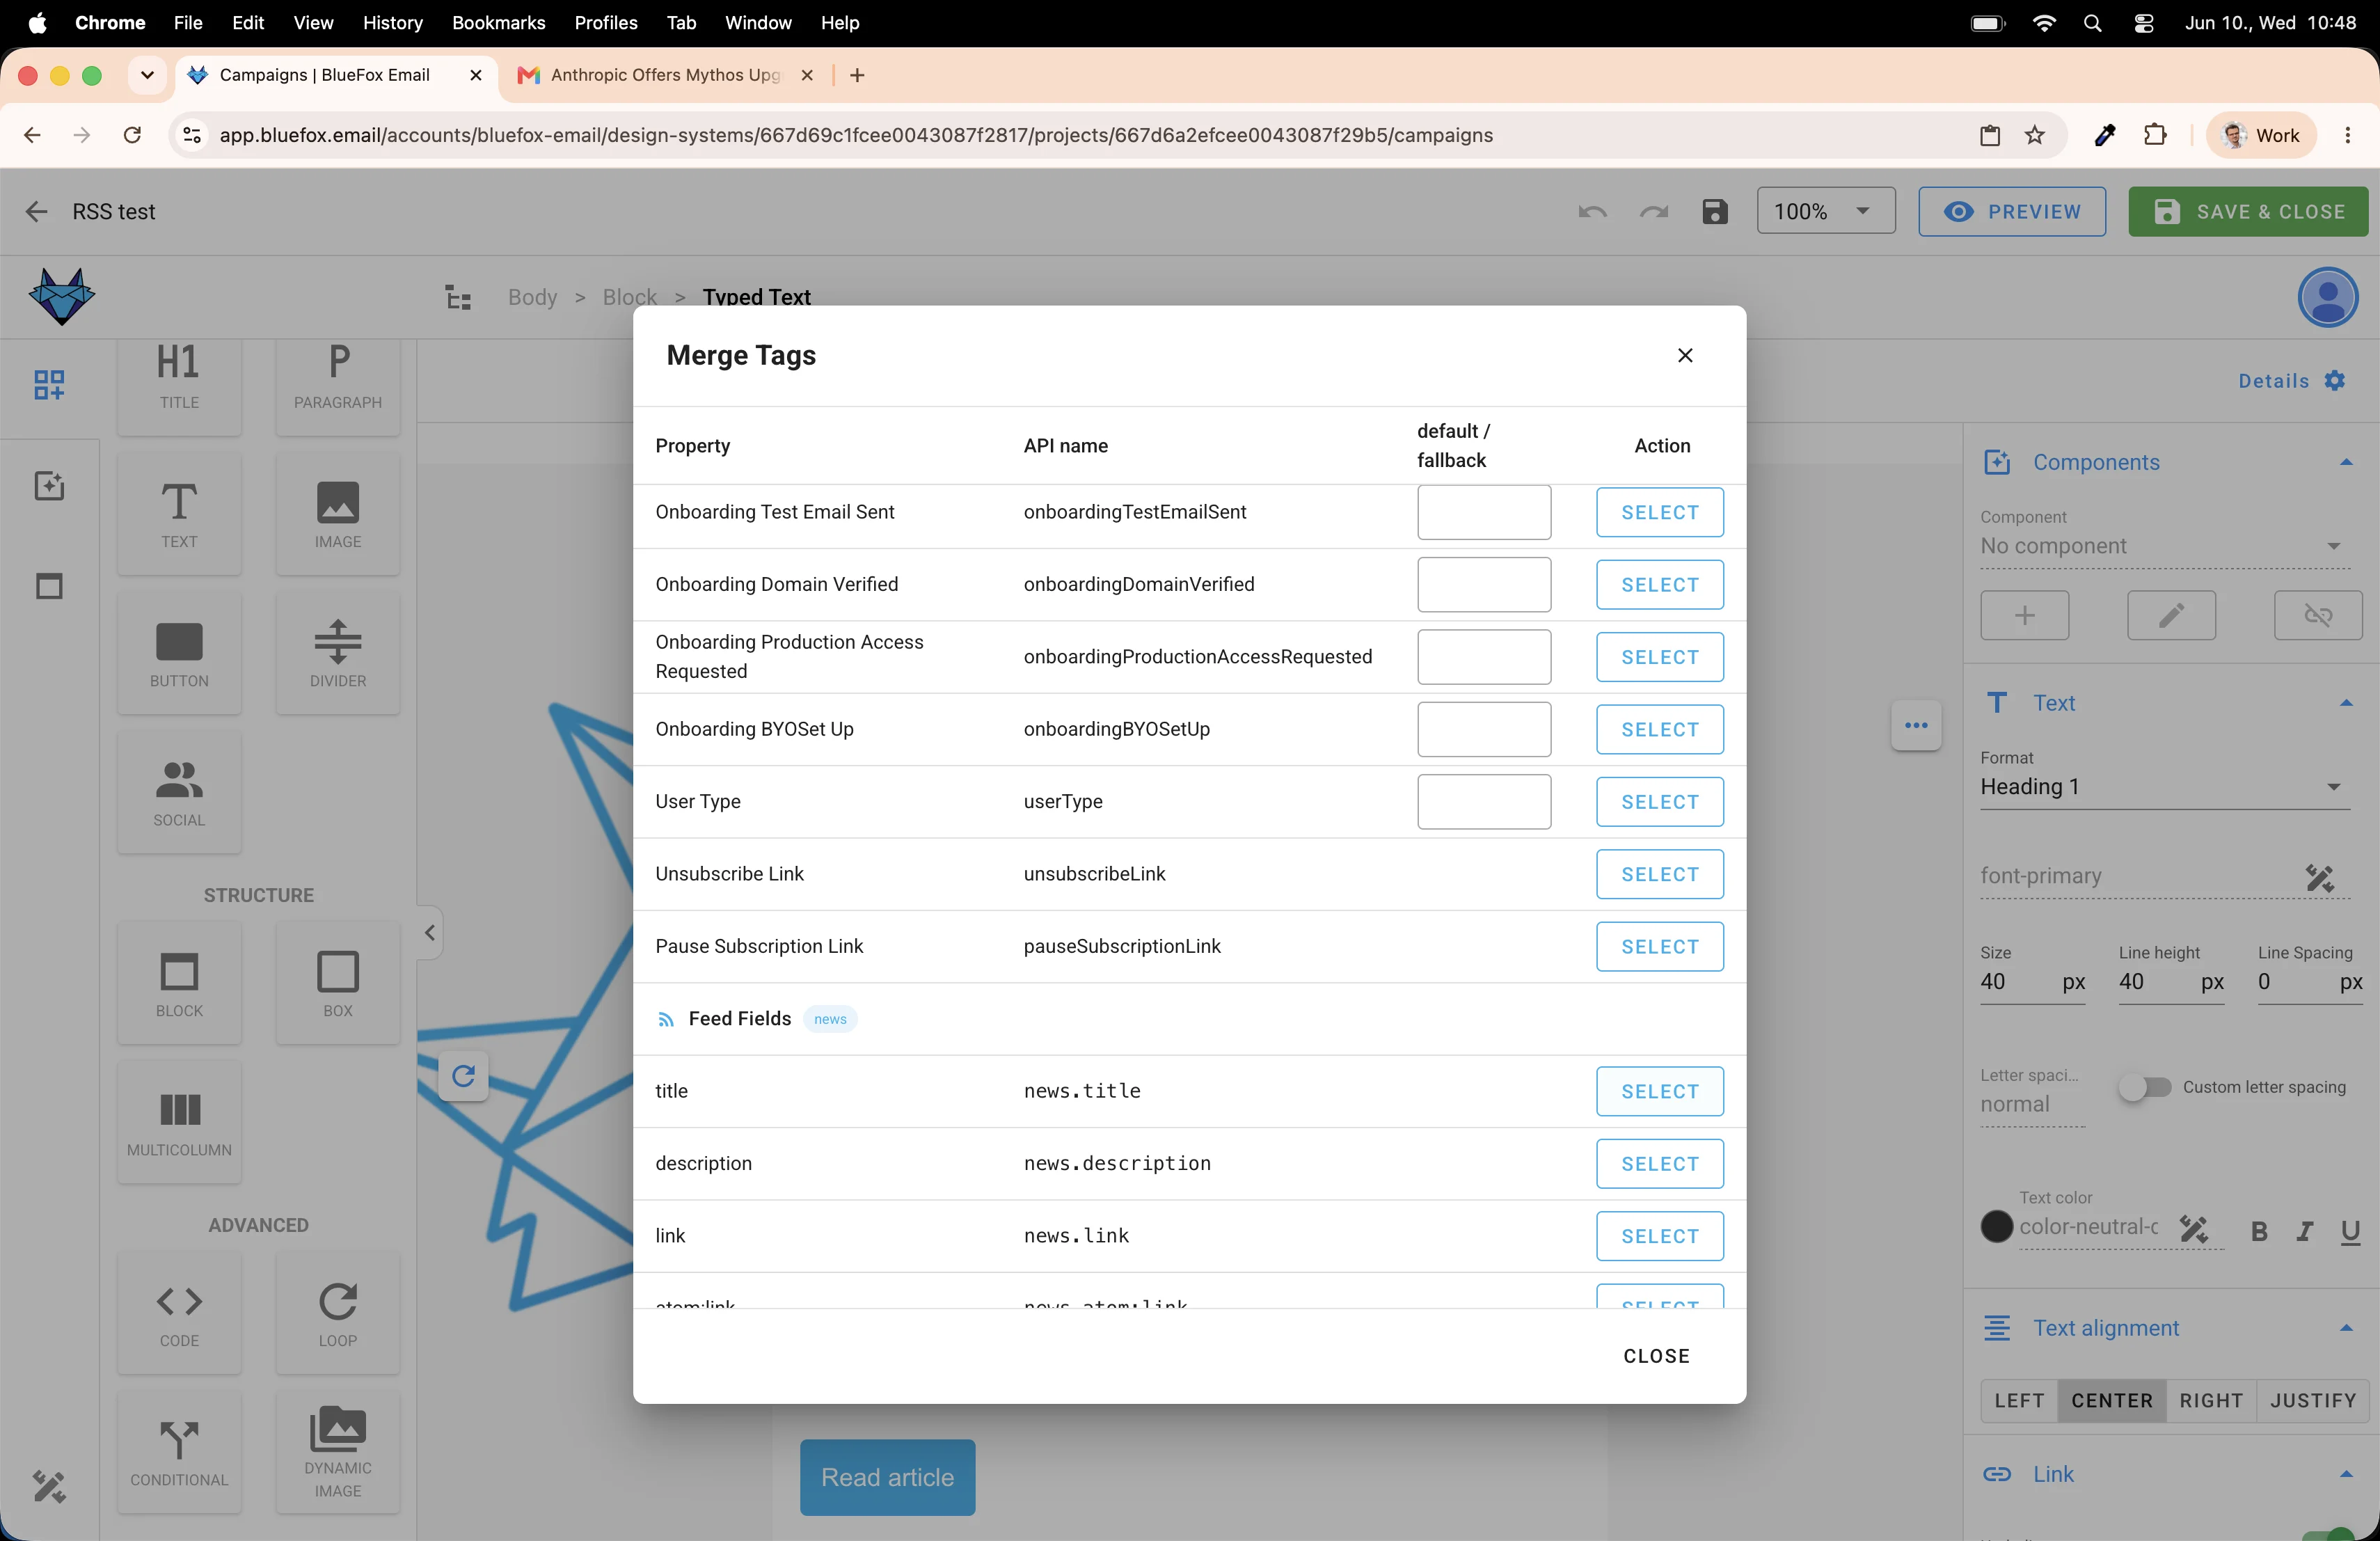The height and width of the screenshot is (1541, 2380).
Task: Click the three-dots options button on canvas
Action: pyautogui.click(x=1916, y=726)
